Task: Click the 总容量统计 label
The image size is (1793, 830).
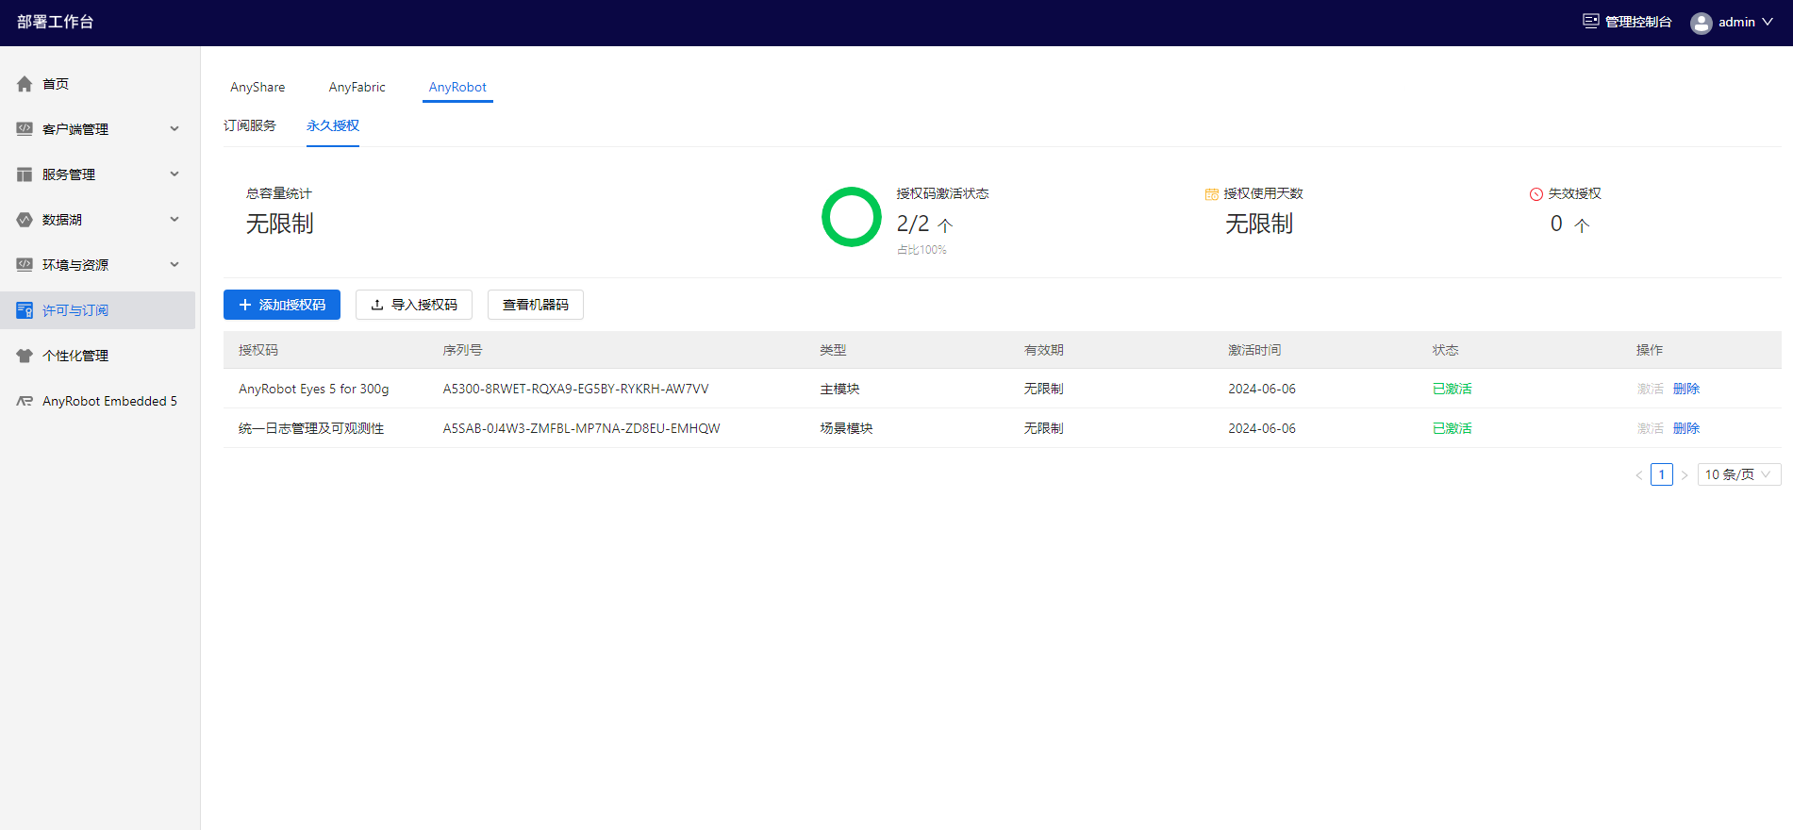Action: (279, 193)
